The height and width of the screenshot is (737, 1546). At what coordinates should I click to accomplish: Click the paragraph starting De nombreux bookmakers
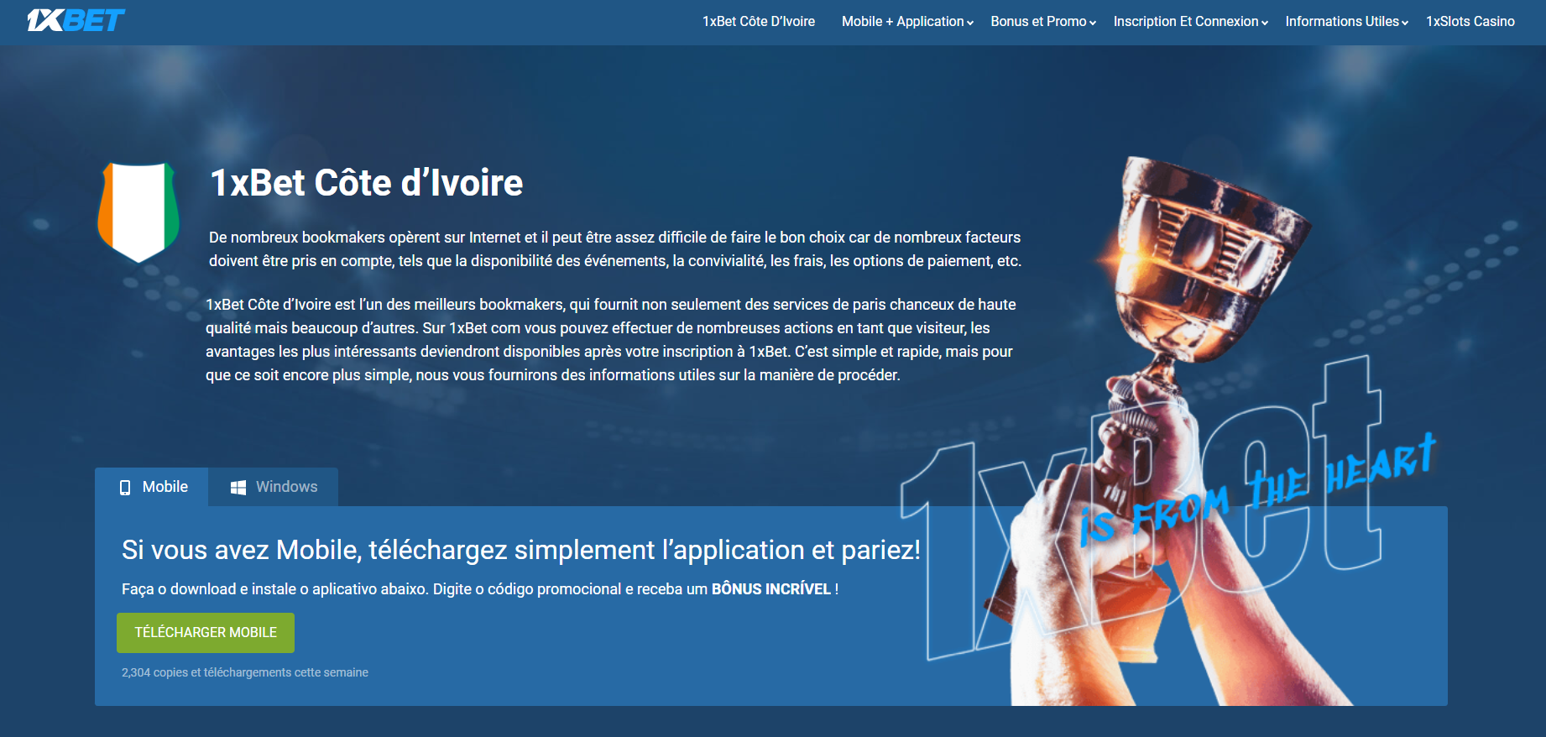click(615, 249)
